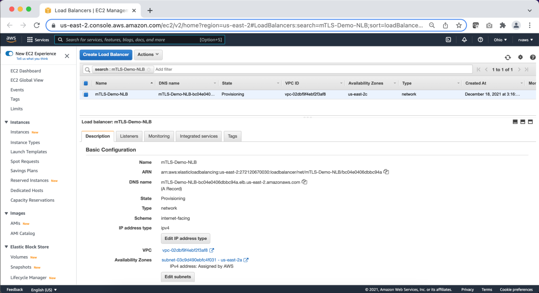Switch to the Listeners tab
Viewport: 539px width, 293px height.
pos(129,136)
